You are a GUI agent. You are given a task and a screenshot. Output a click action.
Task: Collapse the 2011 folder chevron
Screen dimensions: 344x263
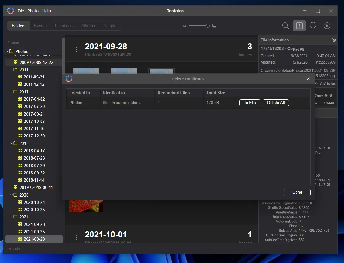point(12,70)
